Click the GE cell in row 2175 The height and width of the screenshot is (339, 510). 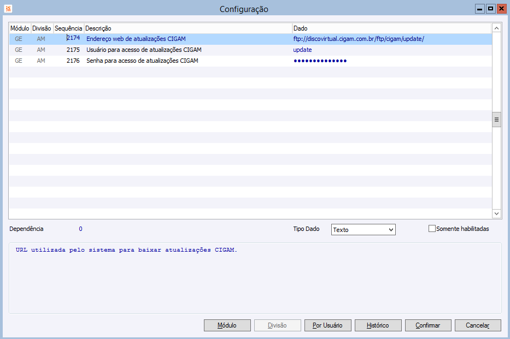[x=19, y=50]
